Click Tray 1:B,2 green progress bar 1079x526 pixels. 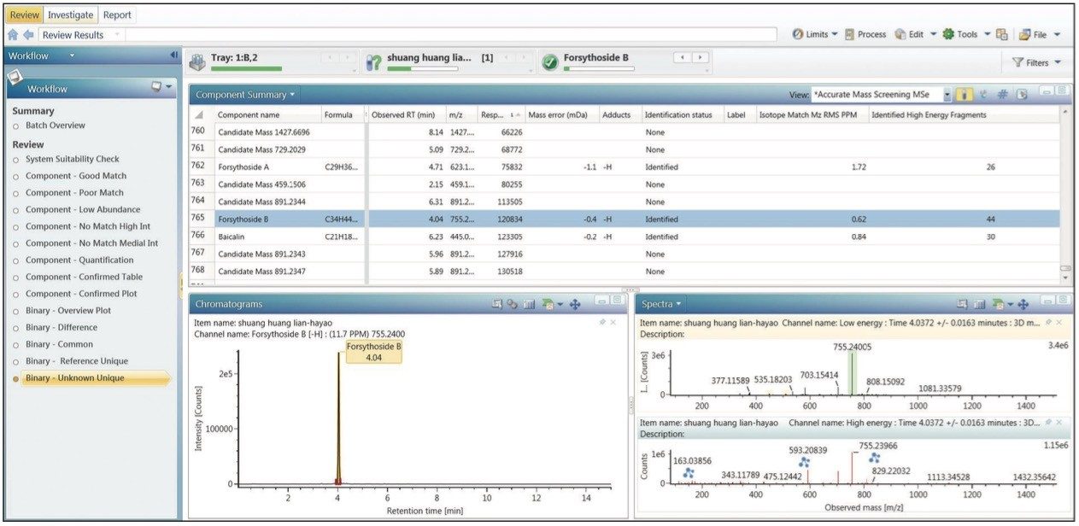(246, 68)
